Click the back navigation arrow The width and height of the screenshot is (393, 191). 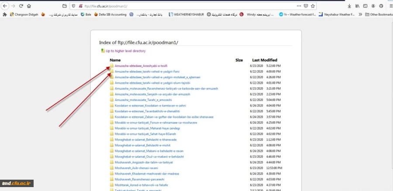(4, 6)
